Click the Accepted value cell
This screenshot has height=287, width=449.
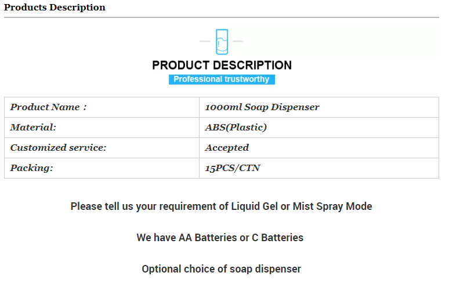[x=319, y=148]
